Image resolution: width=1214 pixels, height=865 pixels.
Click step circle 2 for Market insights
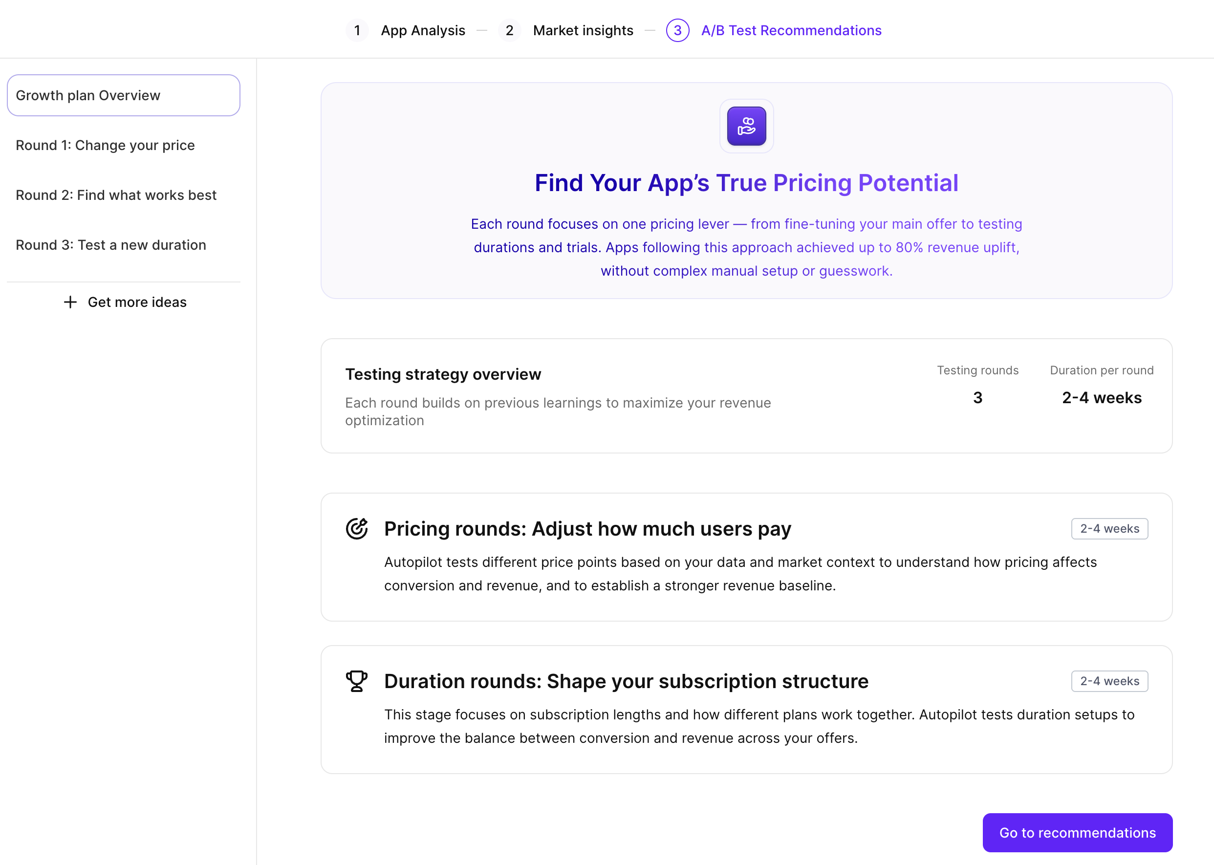tap(510, 30)
